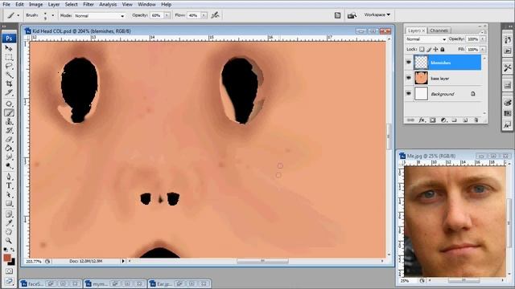The width and height of the screenshot is (515, 289).
Task: Create a new layer in Layers panel
Action: coord(465,120)
